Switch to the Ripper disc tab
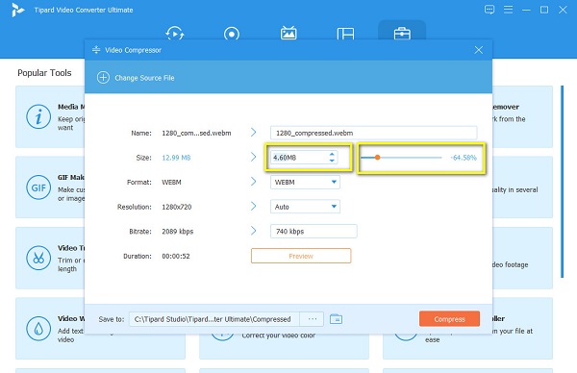Image resolution: width=577 pixels, height=373 pixels. [232, 34]
